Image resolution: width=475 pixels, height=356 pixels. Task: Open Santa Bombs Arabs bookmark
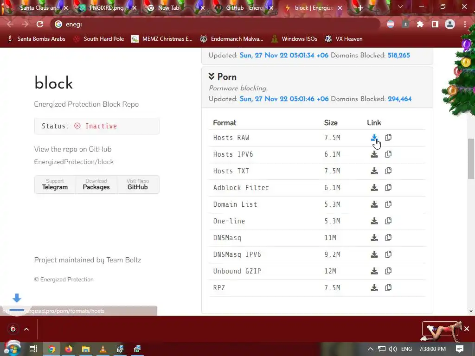click(36, 39)
